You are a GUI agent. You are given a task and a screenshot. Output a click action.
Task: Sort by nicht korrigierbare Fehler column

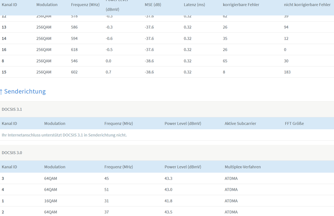(x=307, y=5)
